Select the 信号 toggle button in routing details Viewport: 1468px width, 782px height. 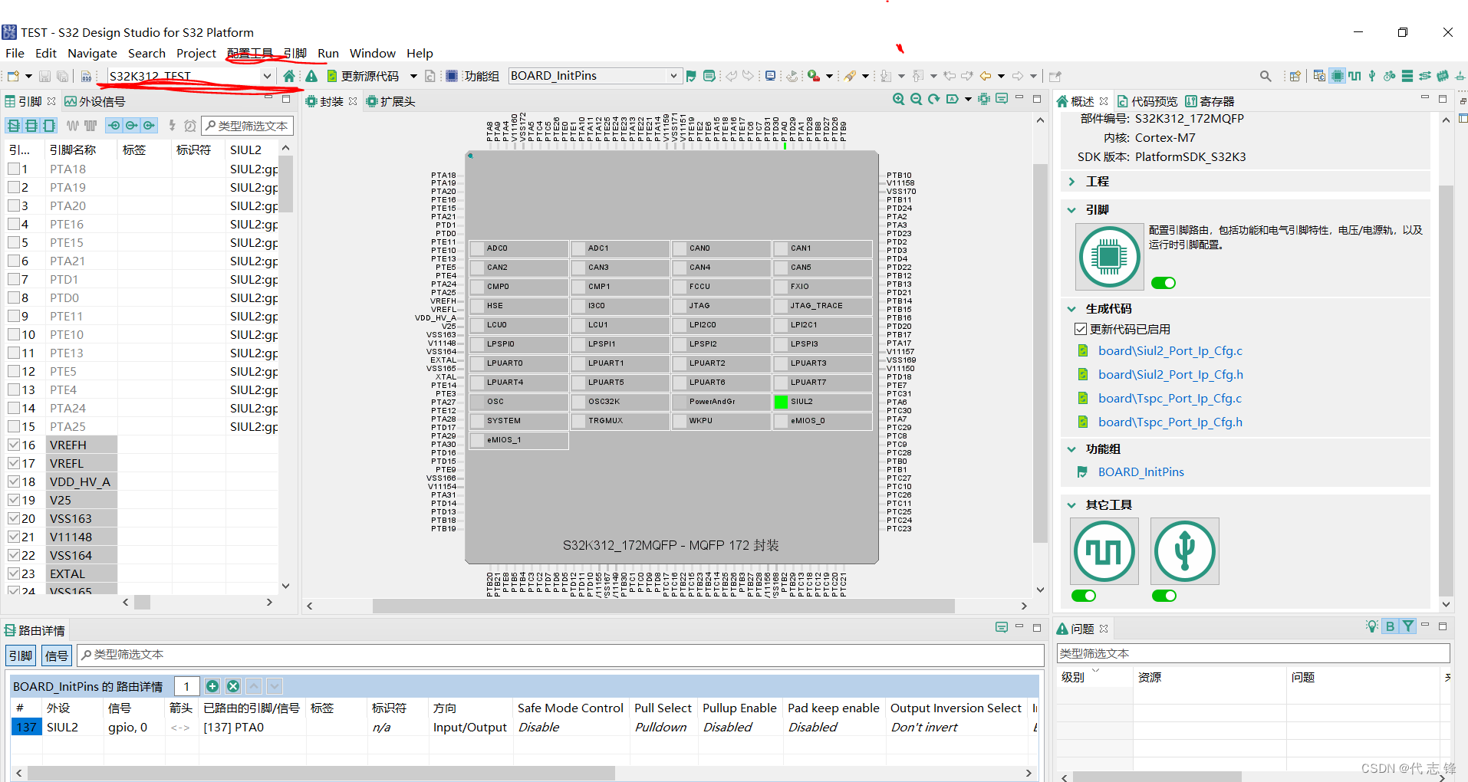click(x=56, y=655)
